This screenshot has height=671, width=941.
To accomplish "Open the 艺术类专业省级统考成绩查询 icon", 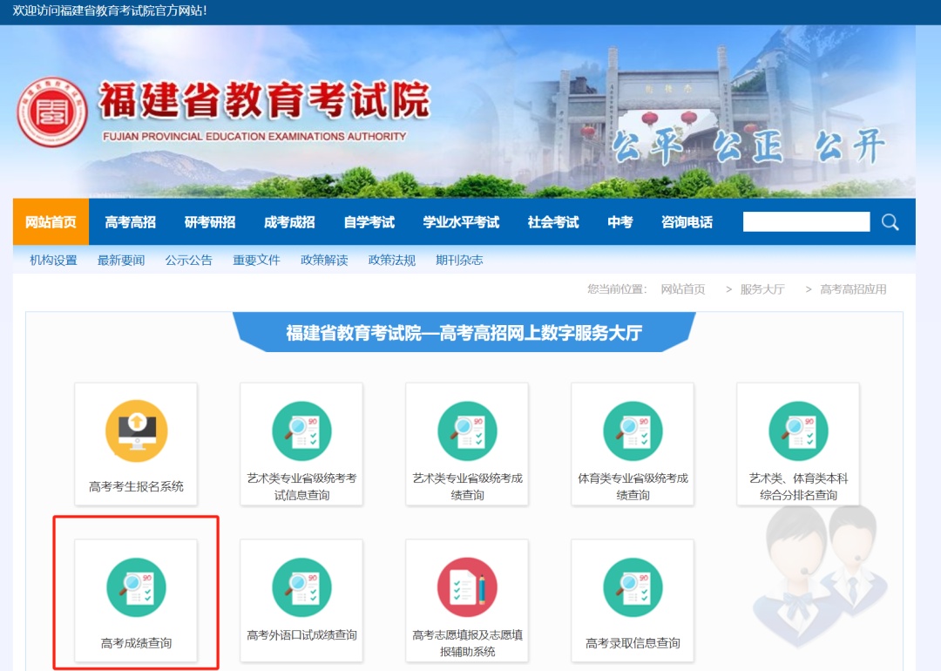I will click(x=466, y=430).
